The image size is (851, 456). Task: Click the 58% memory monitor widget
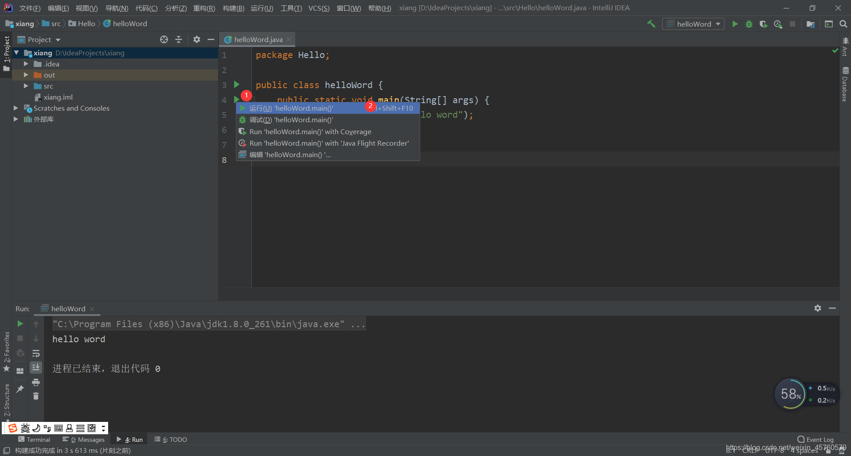click(790, 394)
